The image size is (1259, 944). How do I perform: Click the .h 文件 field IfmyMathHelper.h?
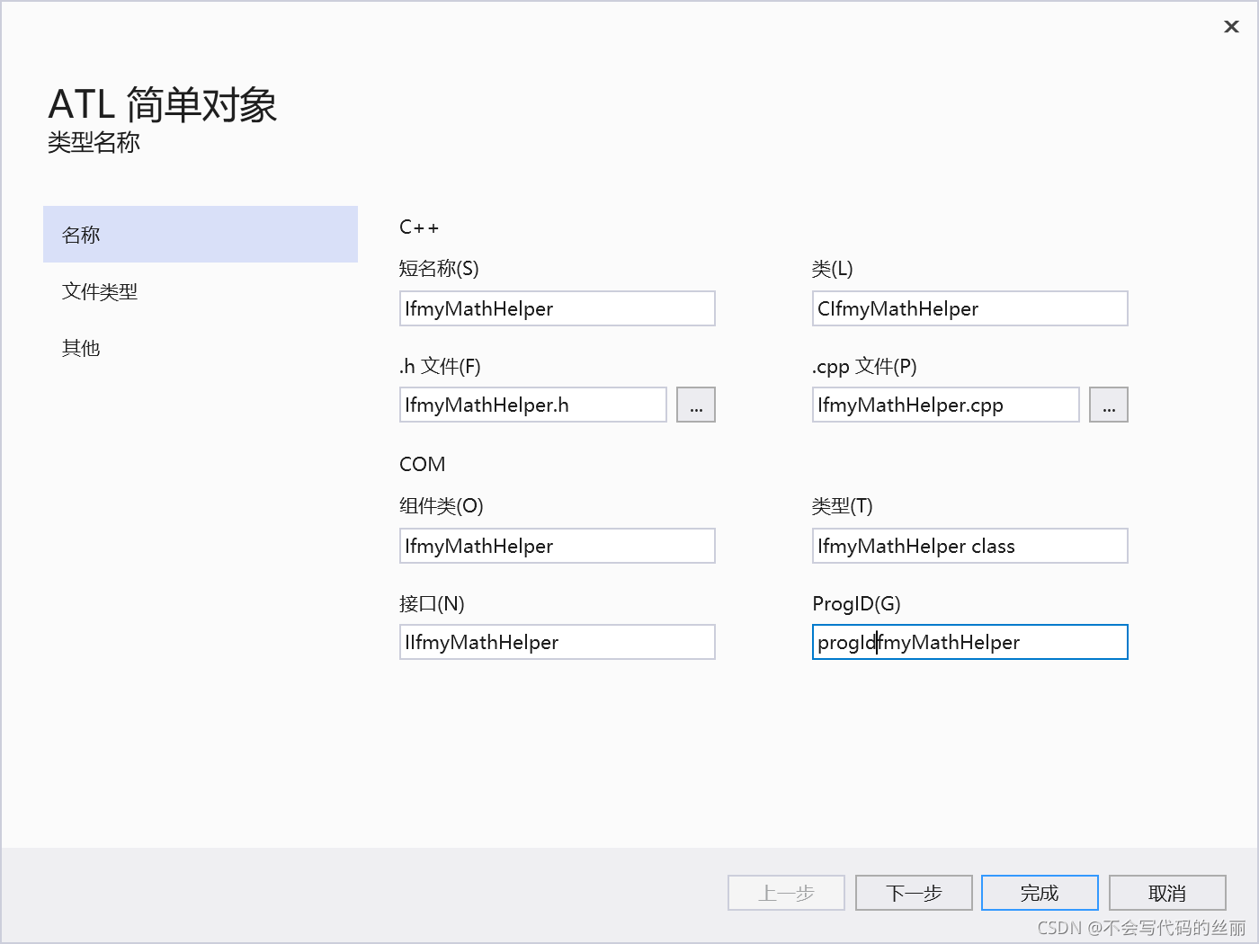click(x=533, y=405)
